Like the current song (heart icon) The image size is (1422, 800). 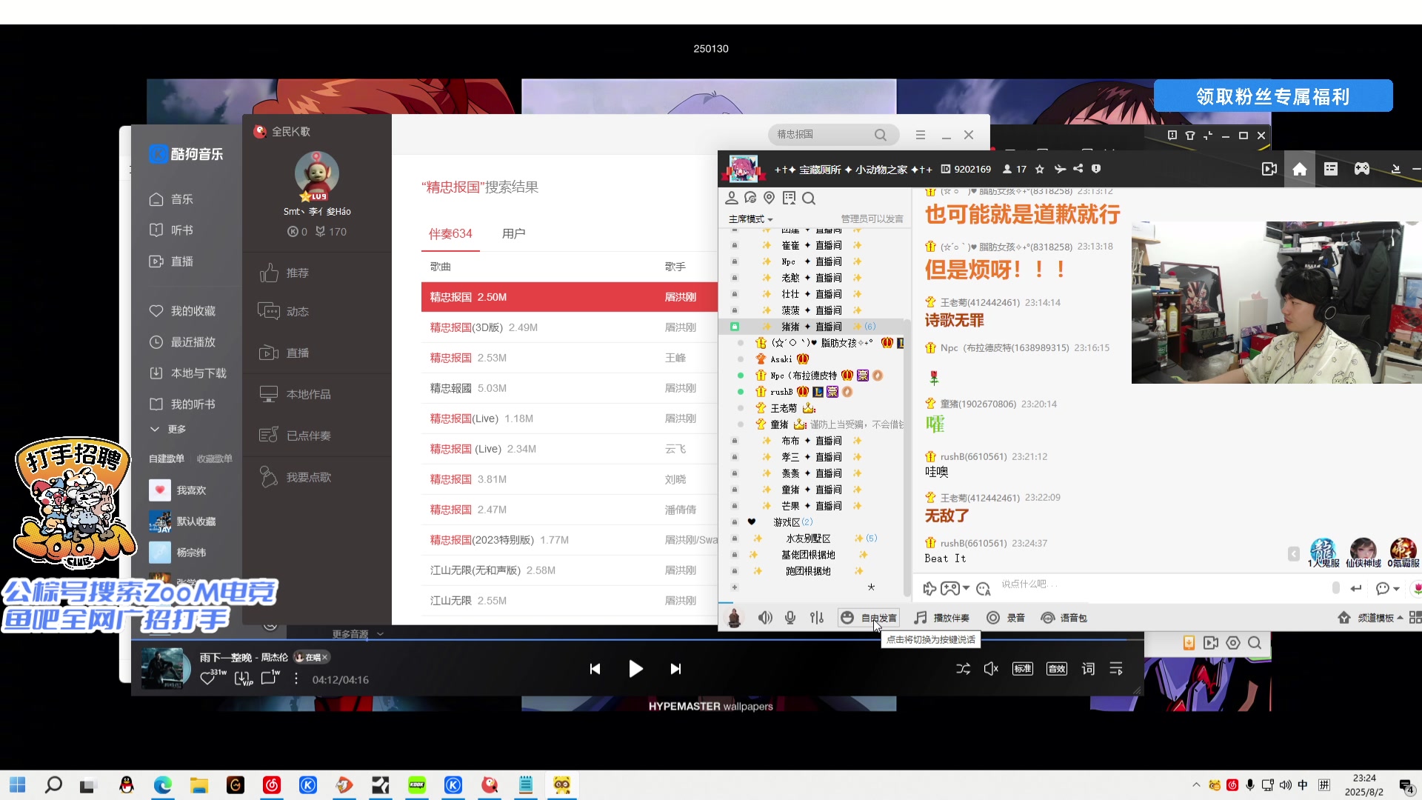tap(208, 678)
